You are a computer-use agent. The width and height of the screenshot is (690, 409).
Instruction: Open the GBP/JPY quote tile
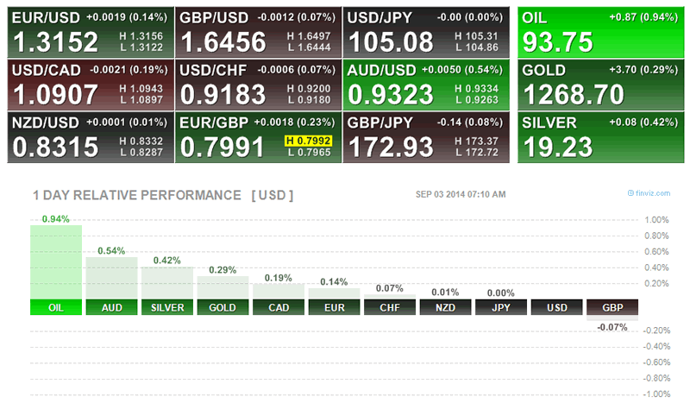click(x=425, y=136)
